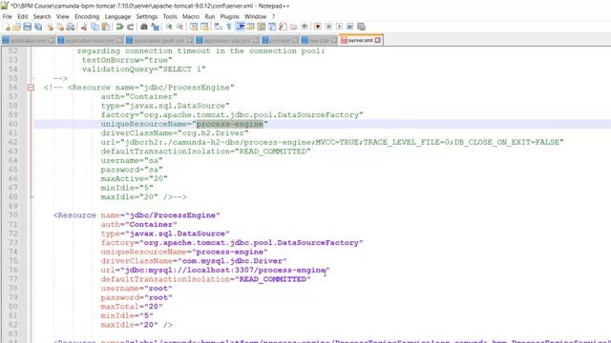Viewport: 611px width, 343px height.
Task: Open the ? help menu
Action: click(x=274, y=17)
